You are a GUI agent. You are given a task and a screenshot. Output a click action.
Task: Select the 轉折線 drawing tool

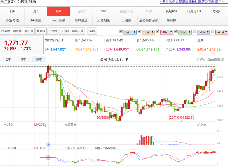(17, 31)
